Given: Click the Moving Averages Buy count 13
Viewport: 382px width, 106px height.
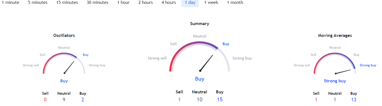Looking at the screenshot, I should pos(354,100).
